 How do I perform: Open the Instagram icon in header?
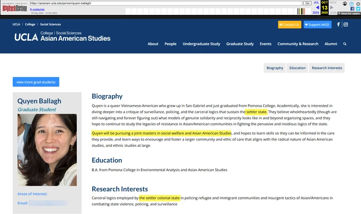point(346,24)
